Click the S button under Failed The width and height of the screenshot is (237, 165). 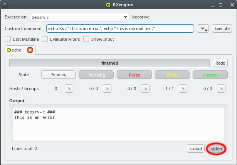click(145, 88)
